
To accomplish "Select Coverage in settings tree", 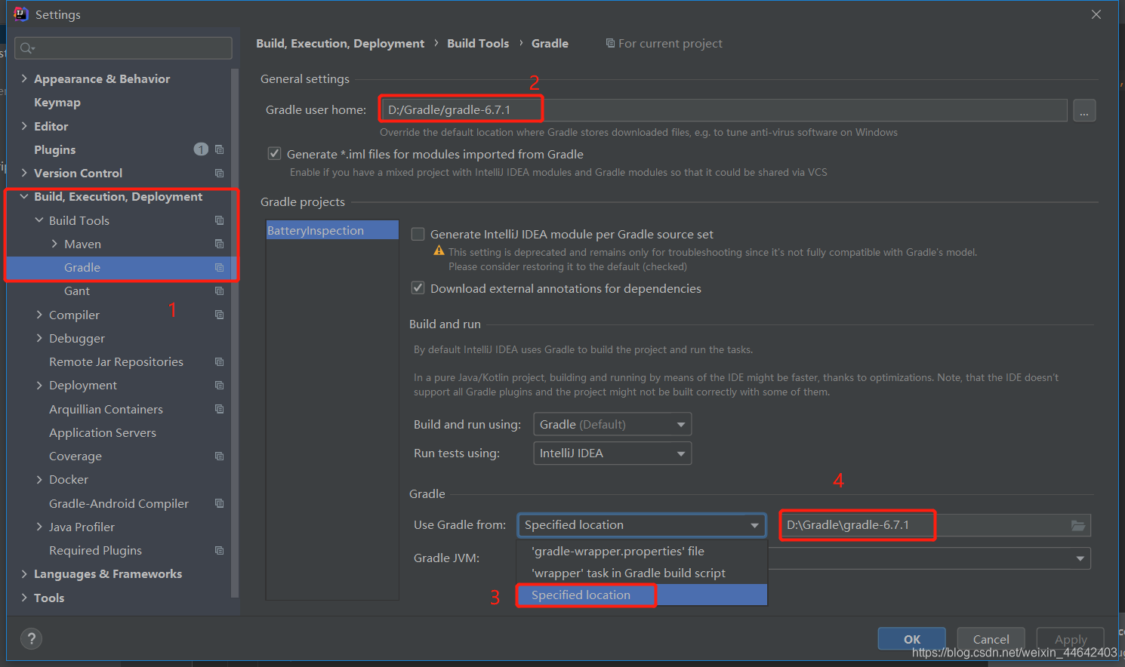I will click(x=76, y=456).
